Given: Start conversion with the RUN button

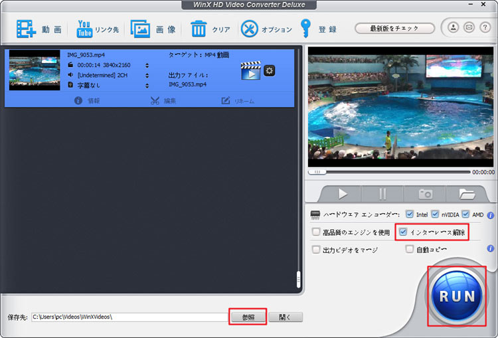Looking at the screenshot, I should [457, 296].
